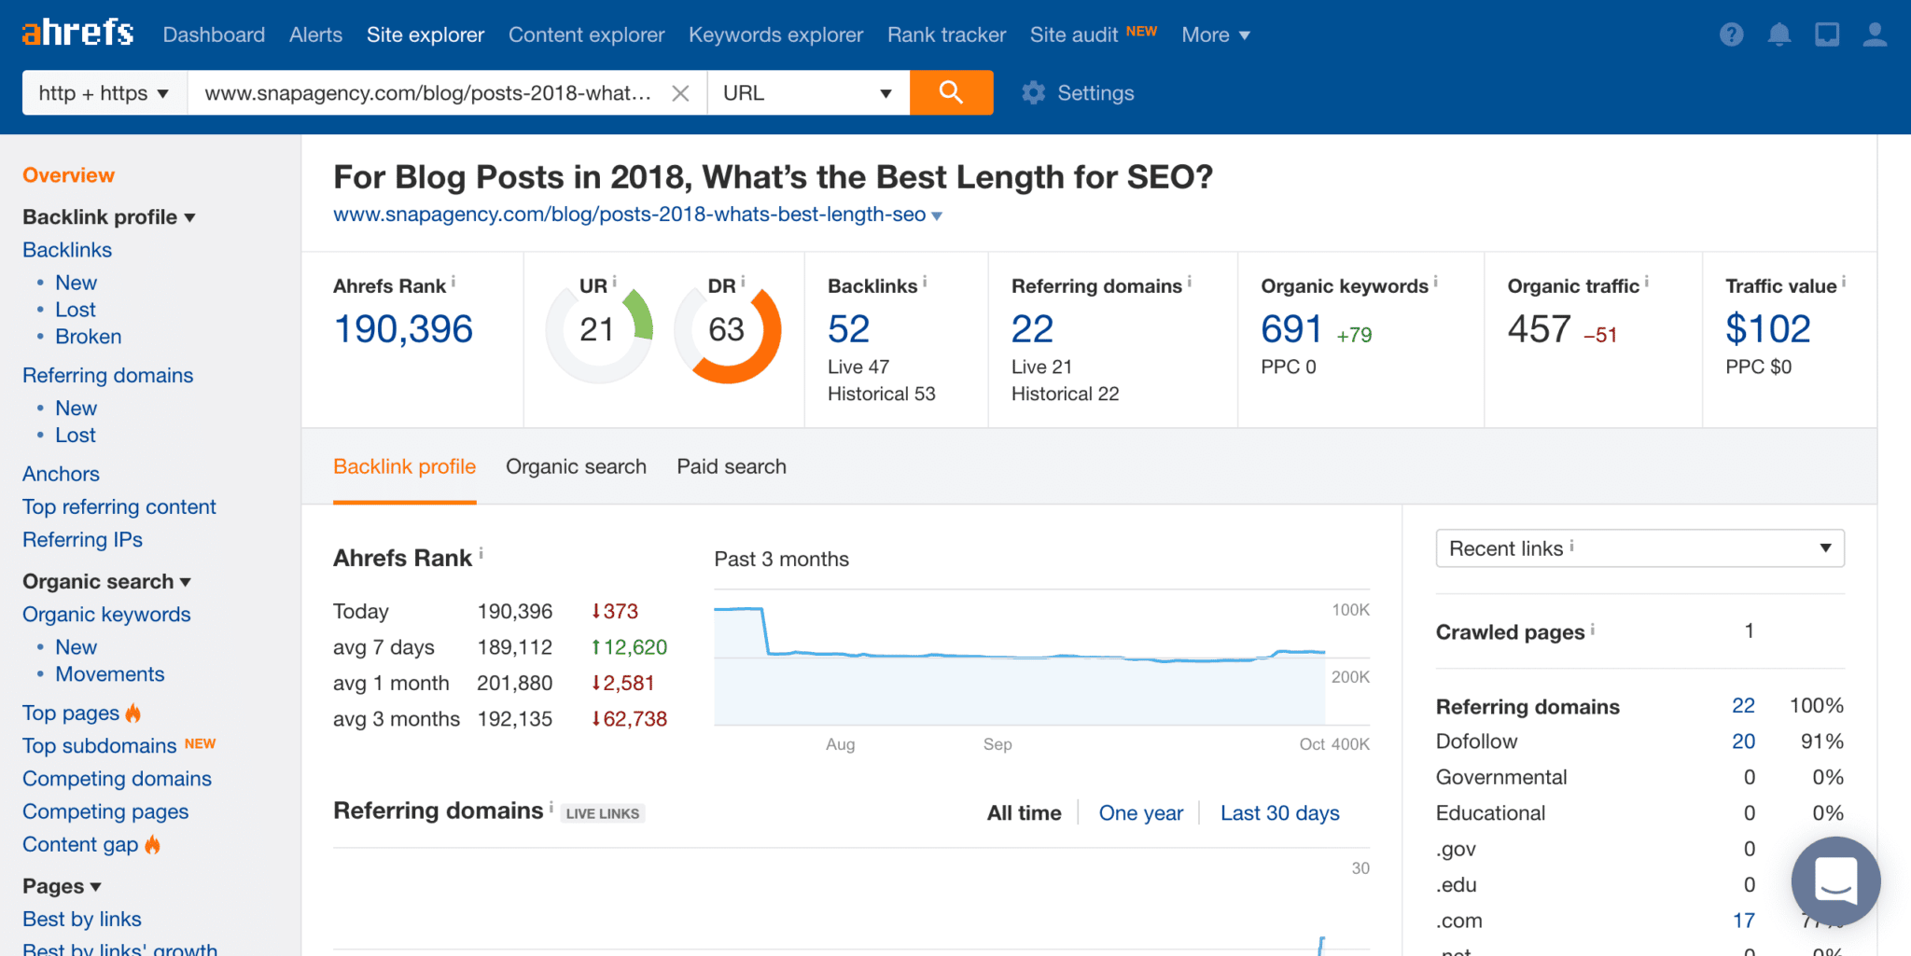Open Anchors report in sidebar
Screen dimensions: 1911x956
61,474
